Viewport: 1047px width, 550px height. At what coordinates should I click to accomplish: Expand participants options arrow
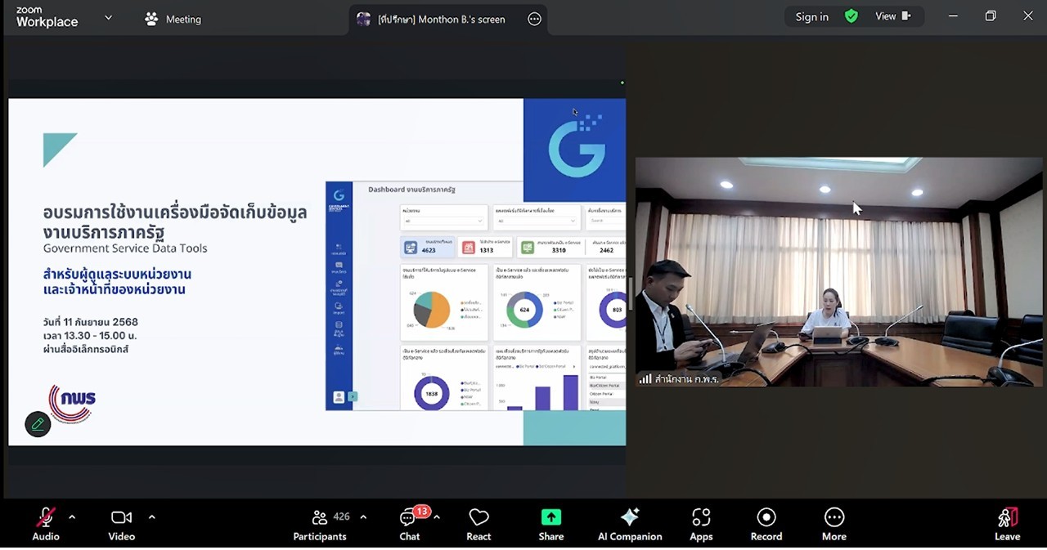(x=363, y=516)
